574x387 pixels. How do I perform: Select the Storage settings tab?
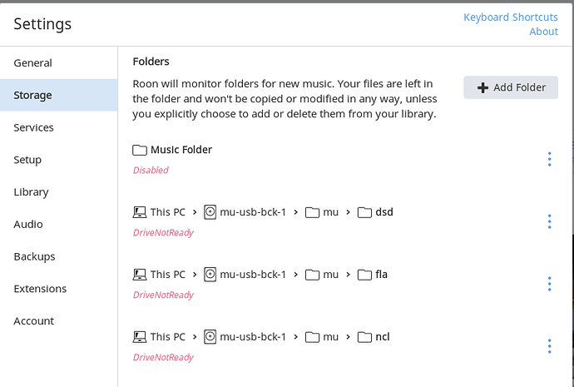pyautogui.click(x=58, y=95)
